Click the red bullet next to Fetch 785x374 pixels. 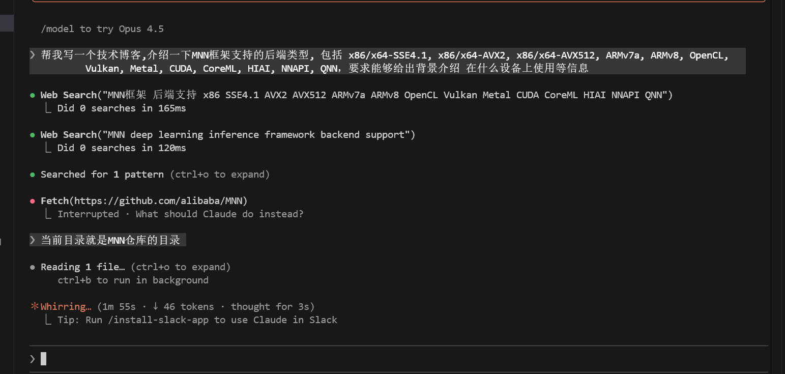(33, 201)
